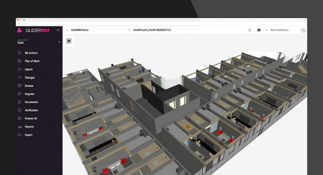Viewport: 323px width, 175px height.
Task: Click the Plan of Work icon
Action: click(20, 61)
